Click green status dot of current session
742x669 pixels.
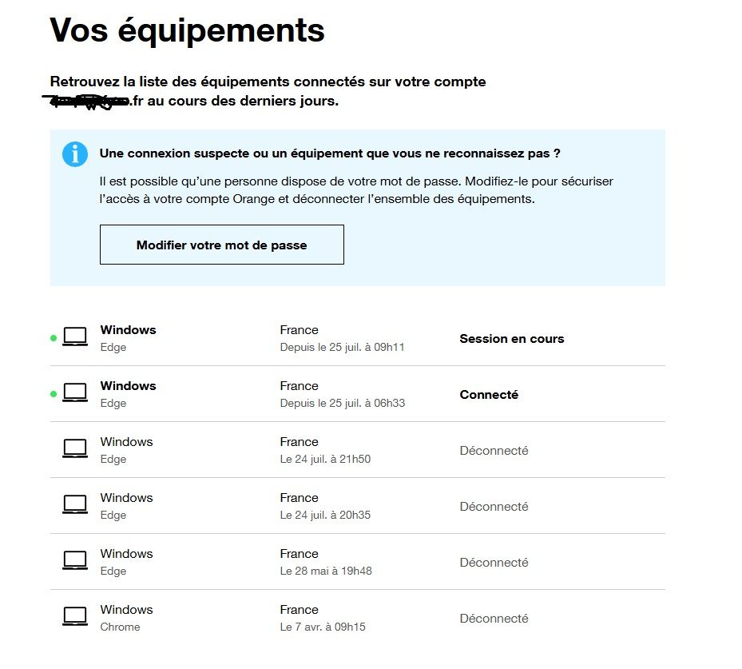54,338
